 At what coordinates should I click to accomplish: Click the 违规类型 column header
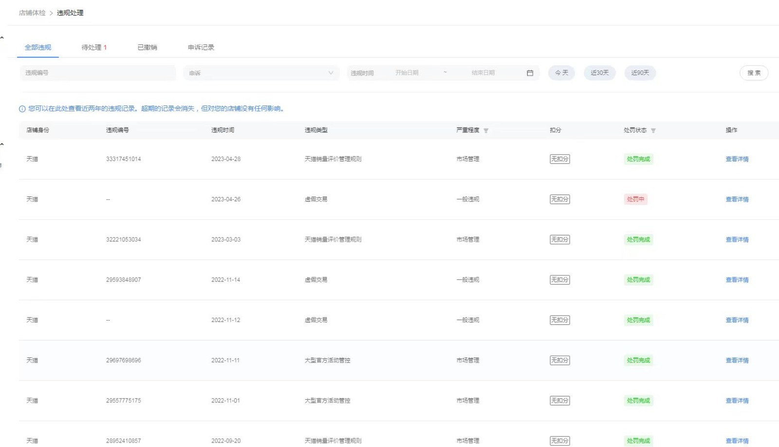tap(316, 130)
